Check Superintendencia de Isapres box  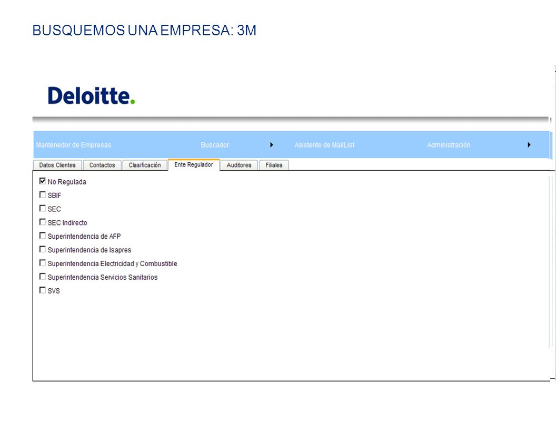(x=43, y=249)
